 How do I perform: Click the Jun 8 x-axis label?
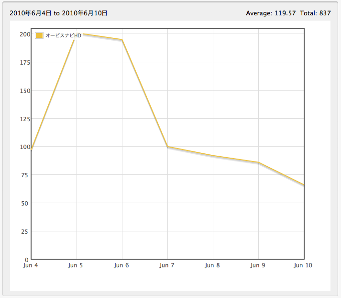point(212,265)
